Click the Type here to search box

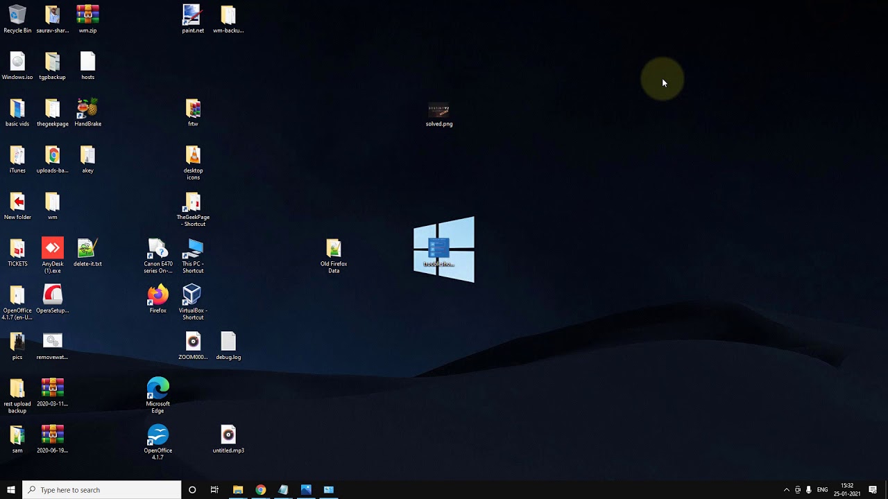click(102, 490)
